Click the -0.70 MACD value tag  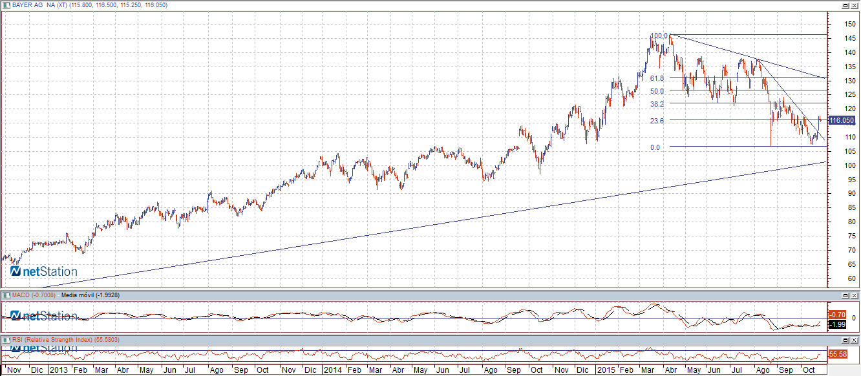pyautogui.click(x=837, y=315)
